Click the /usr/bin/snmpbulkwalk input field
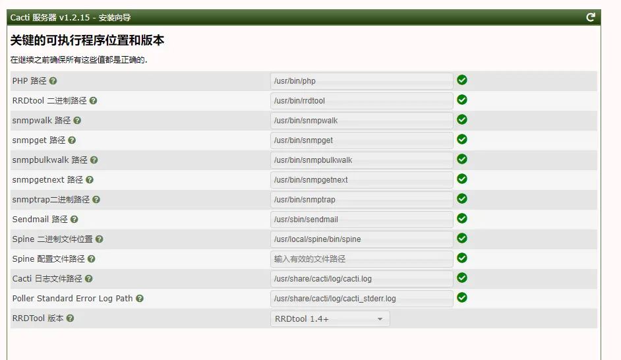This screenshot has height=360, width=621. (361, 160)
